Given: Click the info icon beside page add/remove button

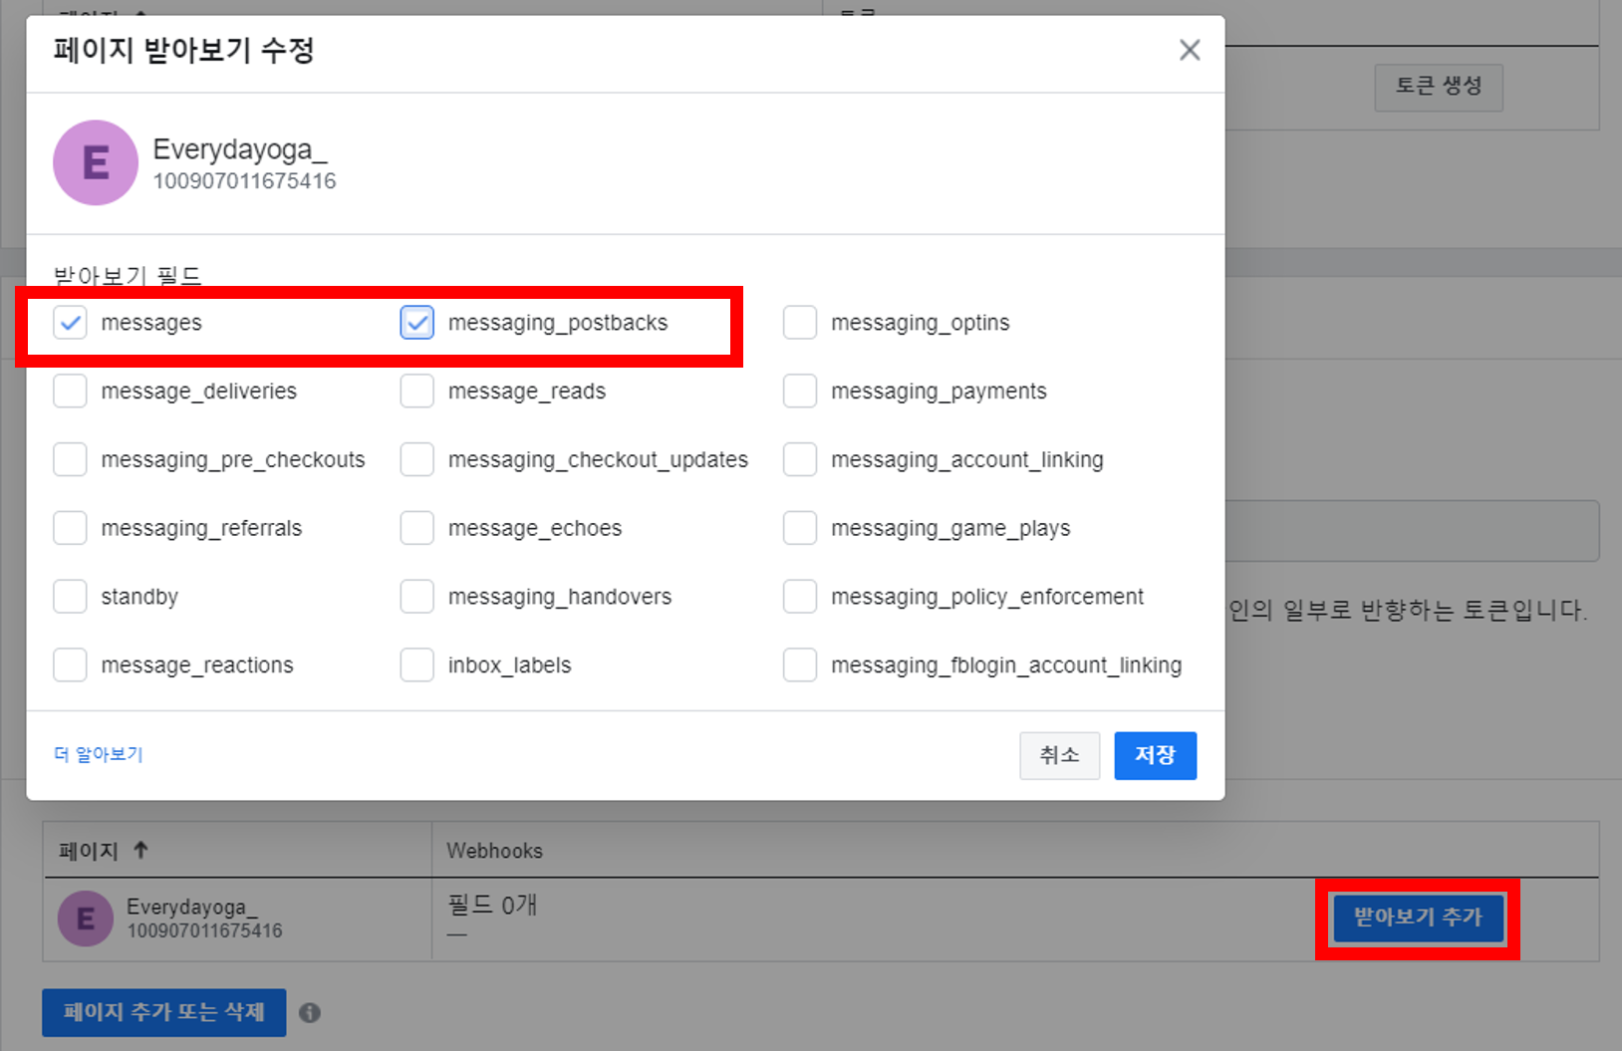Looking at the screenshot, I should [x=310, y=1013].
